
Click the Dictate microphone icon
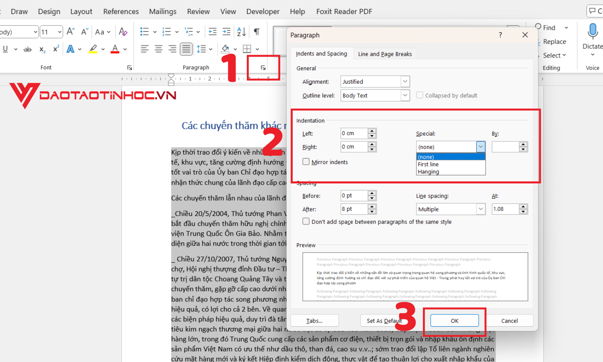pyautogui.click(x=593, y=32)
